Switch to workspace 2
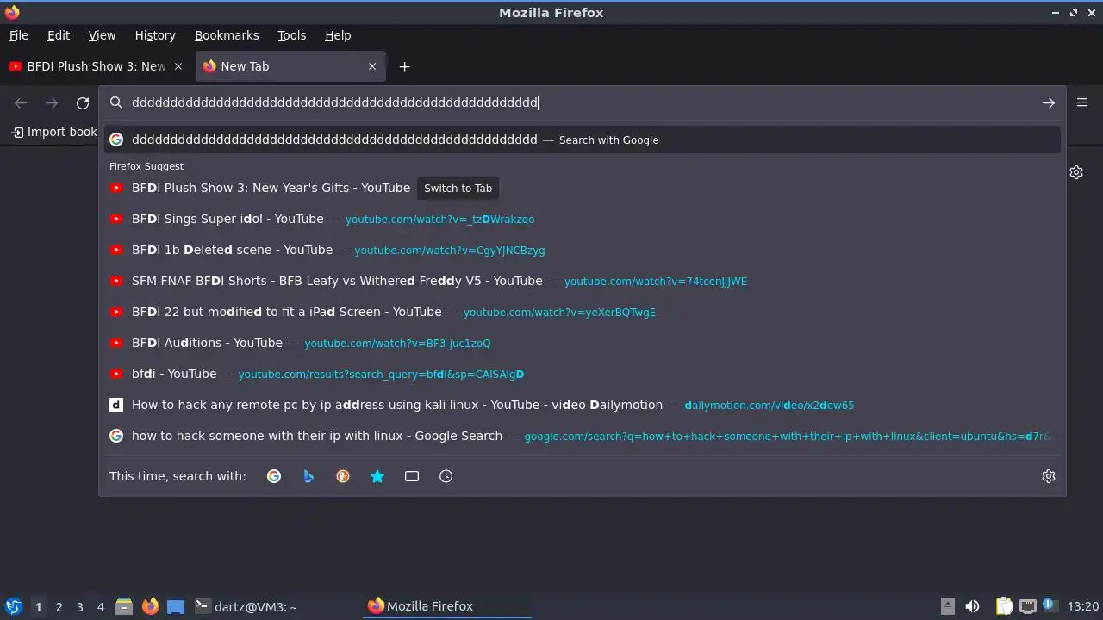Viewport: 1103px width, 620px height. pyautogui.click(x=59, y=607)
